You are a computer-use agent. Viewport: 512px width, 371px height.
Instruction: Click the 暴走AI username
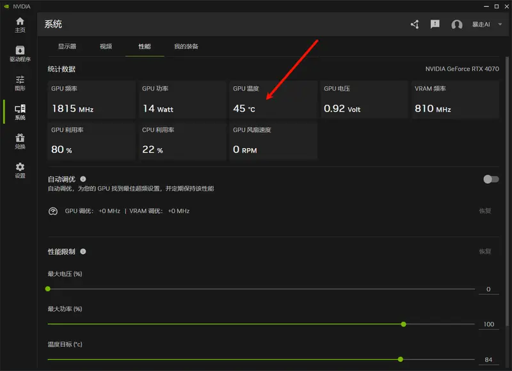pos(481,24)
